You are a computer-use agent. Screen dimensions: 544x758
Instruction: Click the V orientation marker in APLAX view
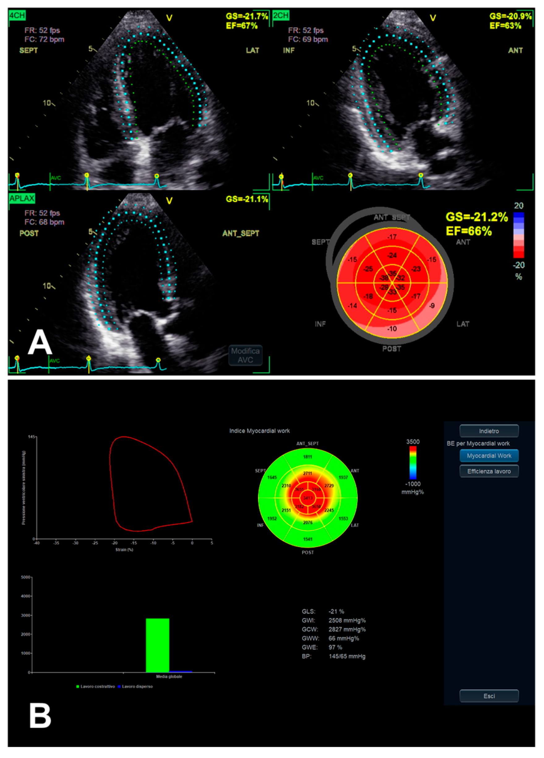click(169, 201)
